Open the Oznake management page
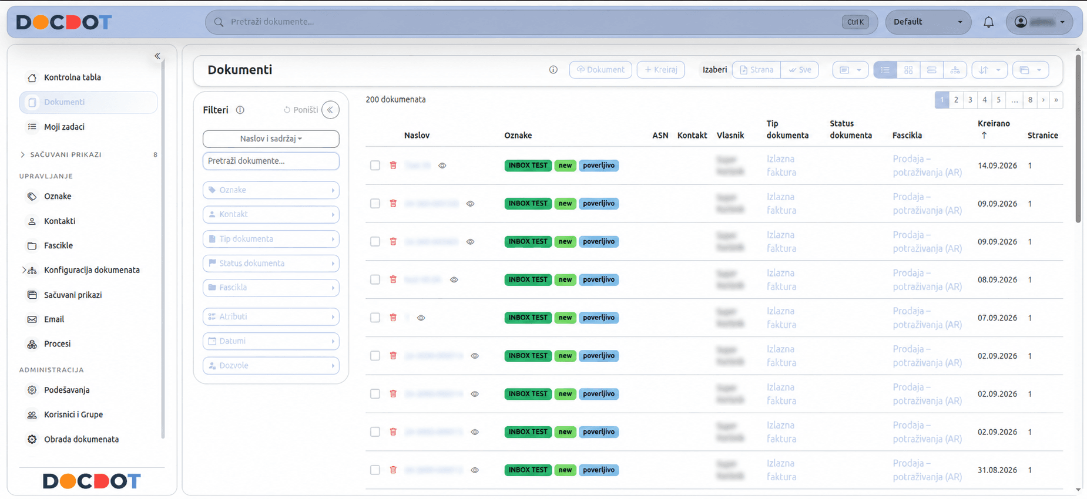Viewport: 1087px width, 499px height. coord(58,197)
